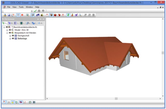Select the Beispieldach mit Wänden label
166x109 pixels.
coord(25,33)
